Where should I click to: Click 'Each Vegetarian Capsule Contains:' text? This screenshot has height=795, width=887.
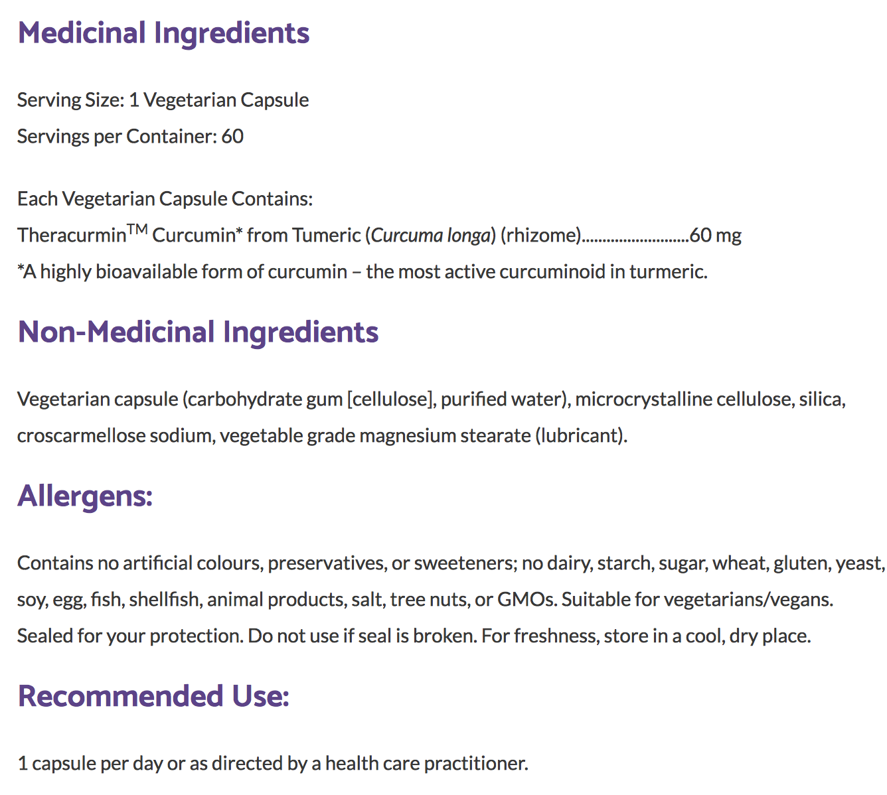(165, 199)
